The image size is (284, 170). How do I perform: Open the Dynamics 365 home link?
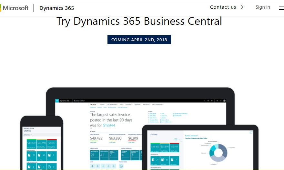coord(57,8)
